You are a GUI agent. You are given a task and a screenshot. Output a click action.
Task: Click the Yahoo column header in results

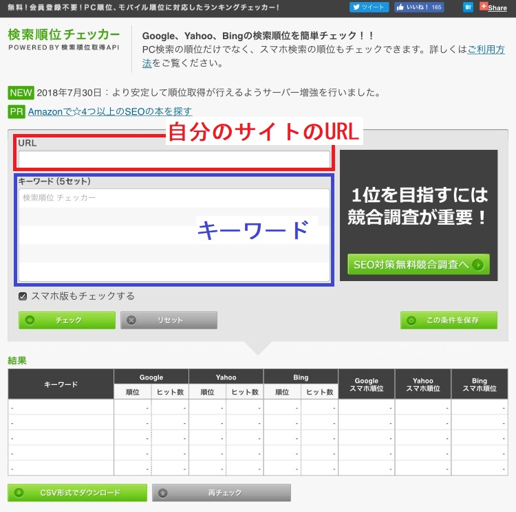pos(226,377)
